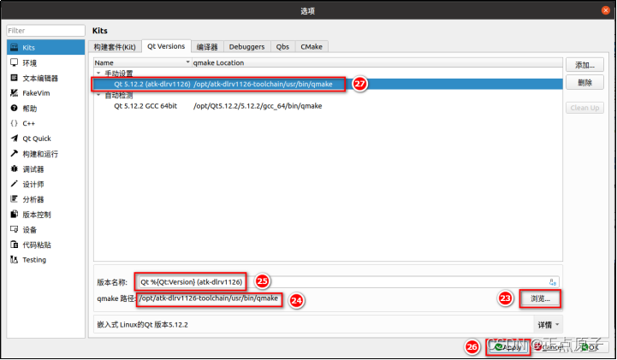Open the 文本编辑器 icon in sidebar

[15, 78]
